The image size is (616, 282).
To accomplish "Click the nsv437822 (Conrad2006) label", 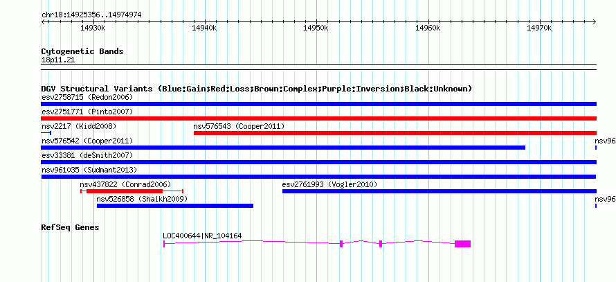I will pyautogui.click(x=126, y=184).
